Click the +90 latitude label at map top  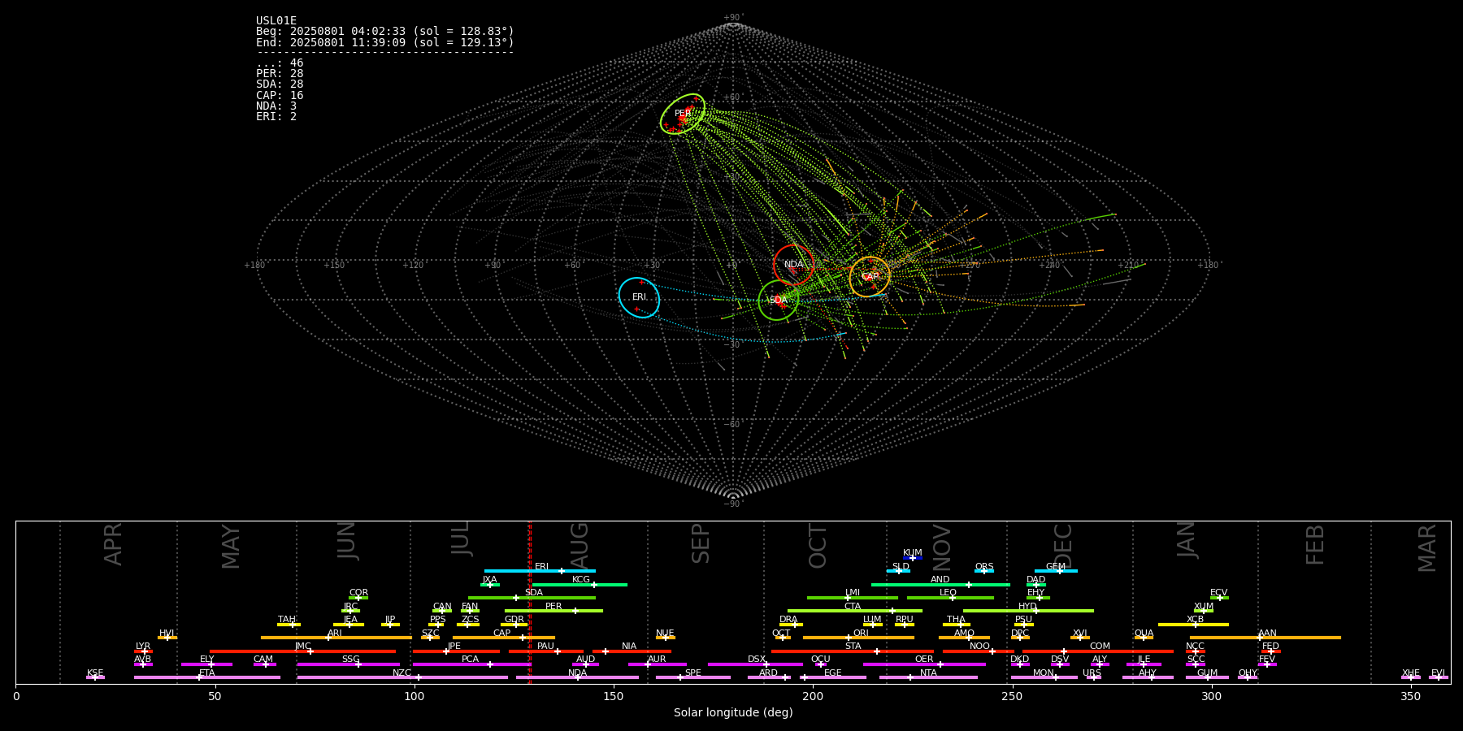(732, 18)
